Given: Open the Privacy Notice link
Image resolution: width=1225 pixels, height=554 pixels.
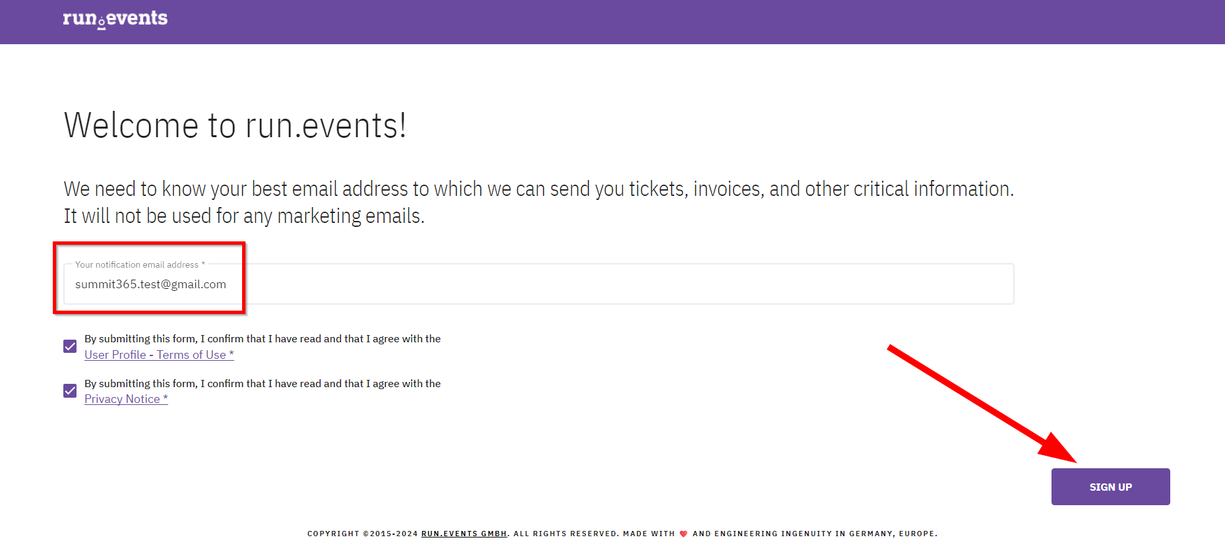Looking at the screenshot, I should click(126, 399).
